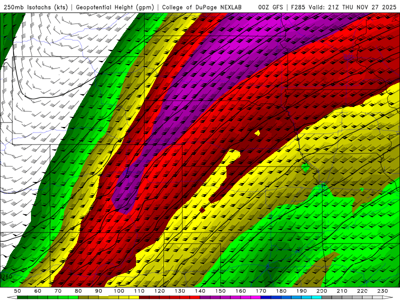The width and height of the screenshot is (400, 300).
Task: Click the 130 value on color scale
Action: pyautogui.click(x=180, y=291)
